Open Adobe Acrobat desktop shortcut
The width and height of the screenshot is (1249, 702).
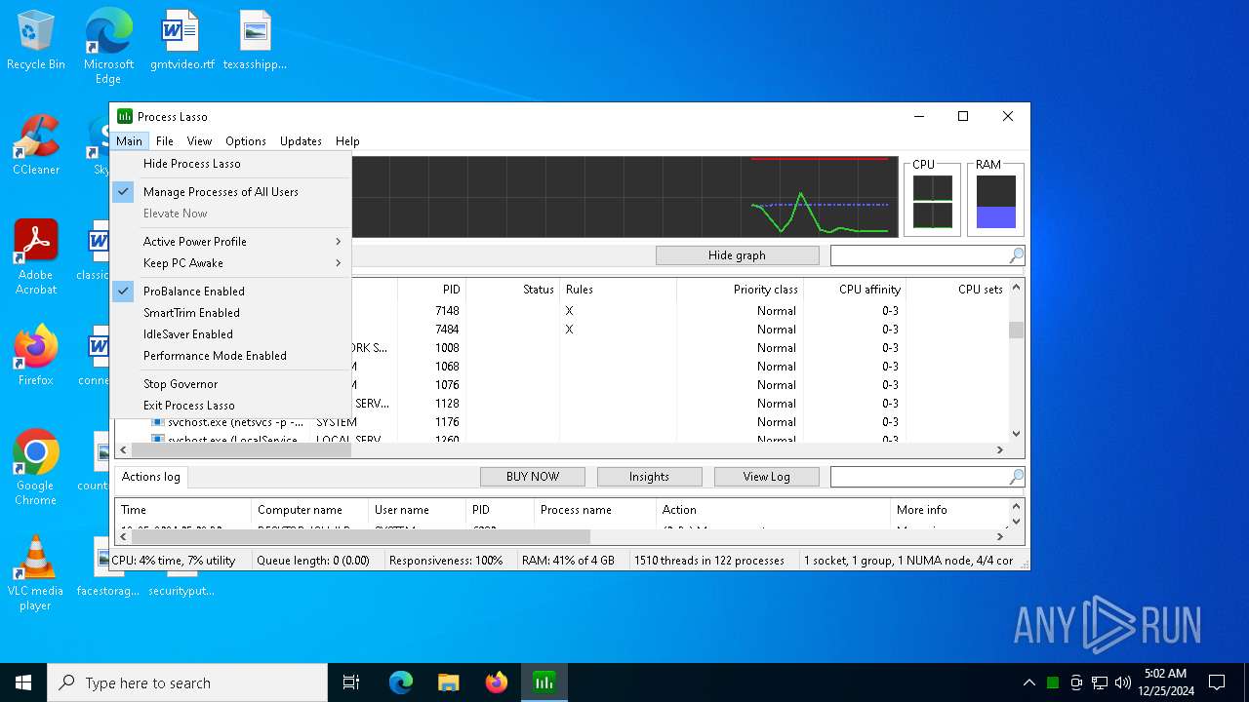tap(36, 256)
